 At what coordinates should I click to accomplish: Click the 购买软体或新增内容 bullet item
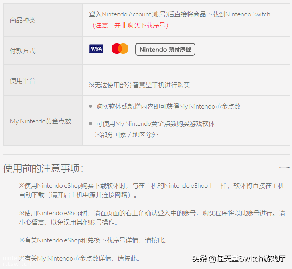click(168, 107)
